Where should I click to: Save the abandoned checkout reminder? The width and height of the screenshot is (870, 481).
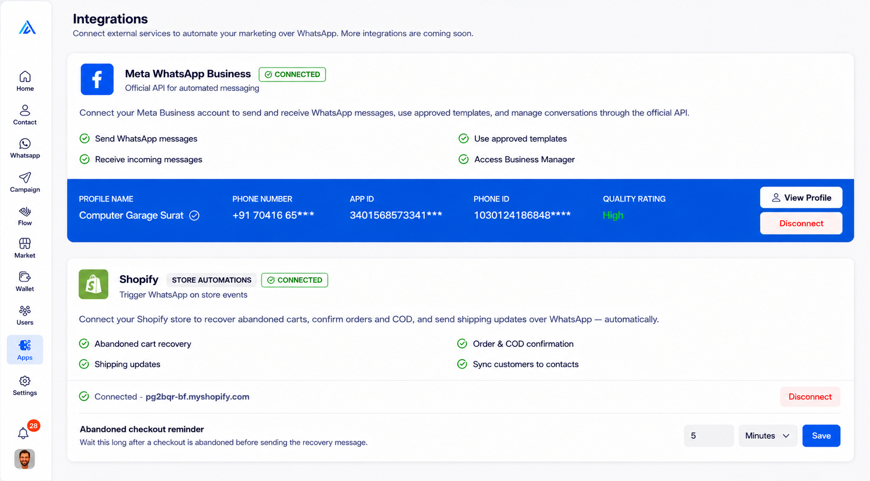tap(821, 436)
